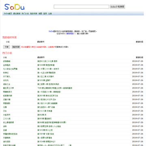Open novel 全球高武
Viewport: 146px width, 146px height.
7,65
